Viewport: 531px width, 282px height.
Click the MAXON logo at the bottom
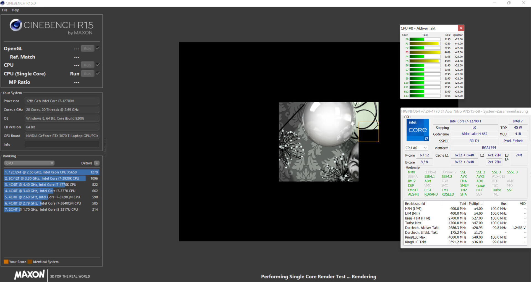tap(29, 275)
